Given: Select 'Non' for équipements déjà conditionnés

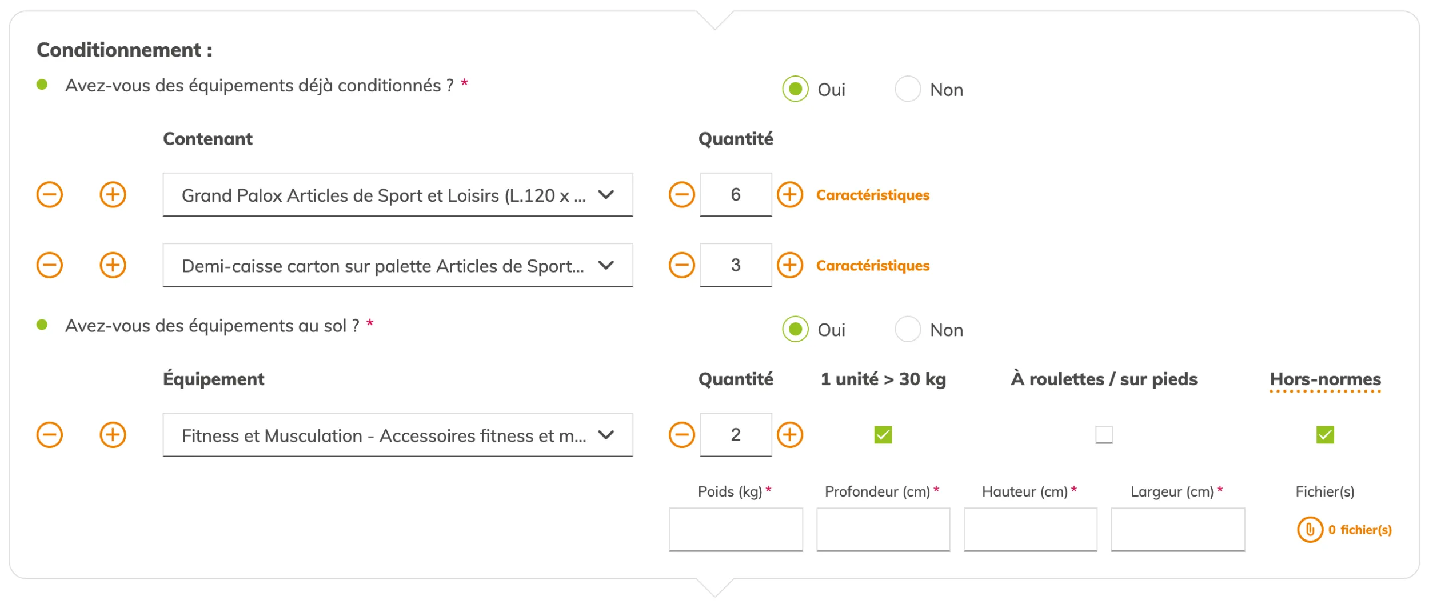Looking at the screenshot, I should [908, 89].
